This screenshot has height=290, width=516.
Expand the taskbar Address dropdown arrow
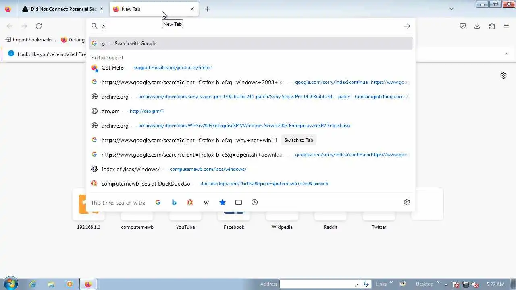(x=357, y=284)
